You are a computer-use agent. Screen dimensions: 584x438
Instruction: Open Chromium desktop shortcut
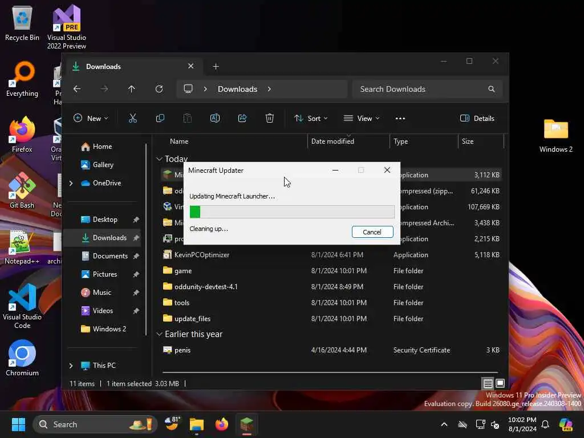(22, 358)
